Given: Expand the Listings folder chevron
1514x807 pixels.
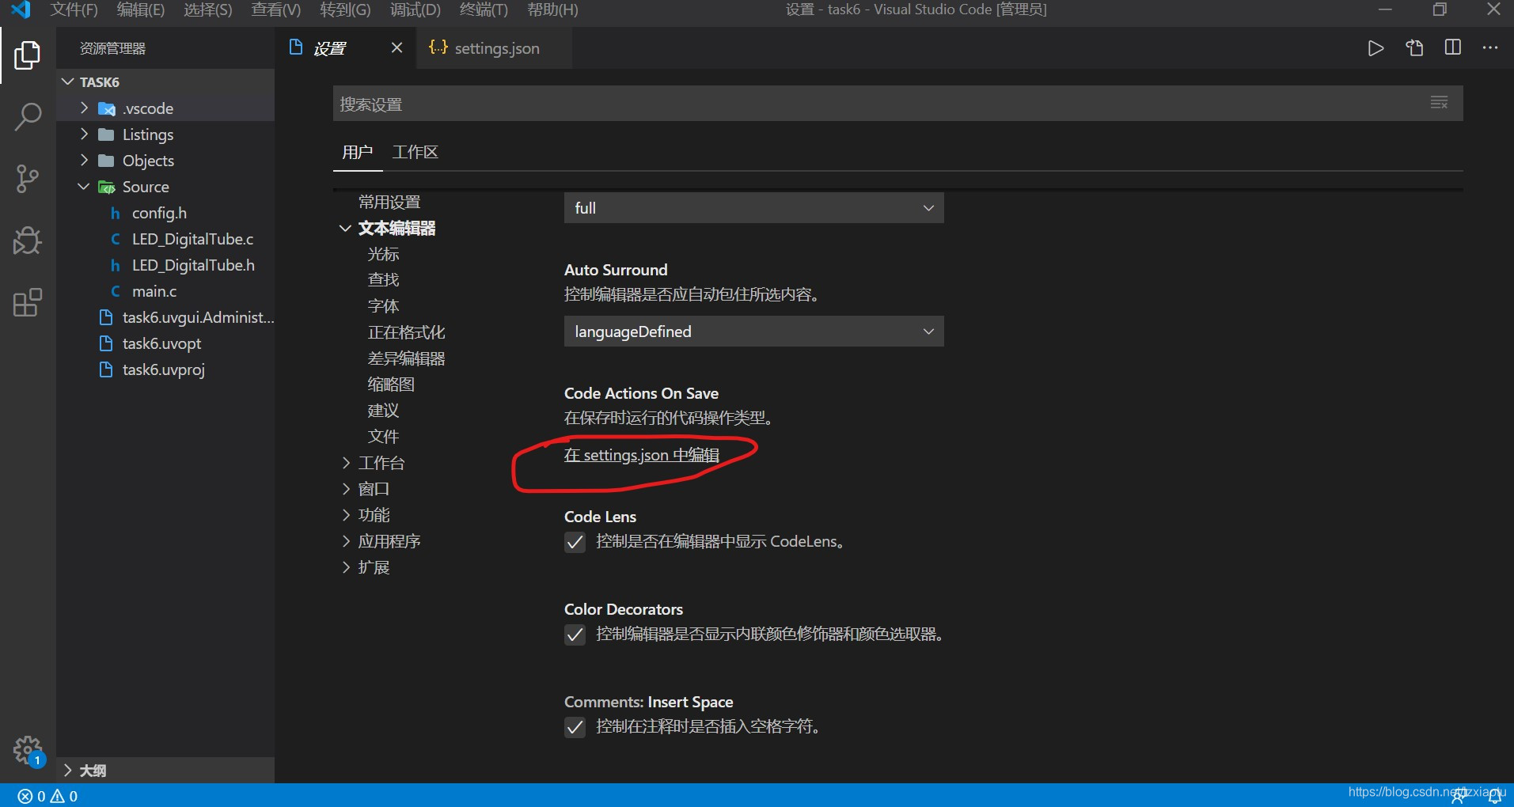Looking at the screenshot, I should click(84, 134).
